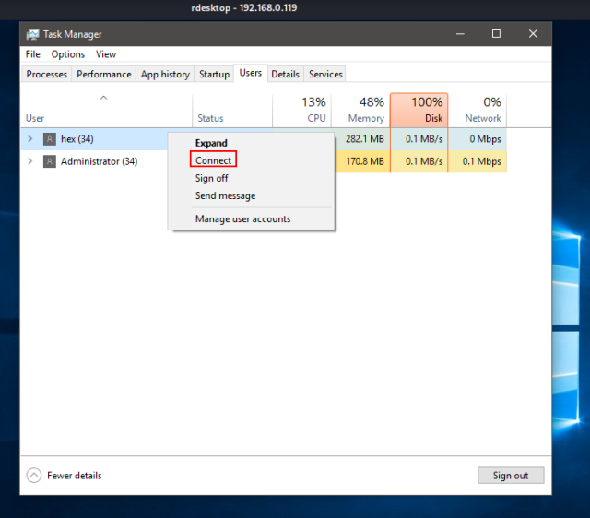Click the Administrator user avatar icon
590x518 pixels.
point(50,161)
